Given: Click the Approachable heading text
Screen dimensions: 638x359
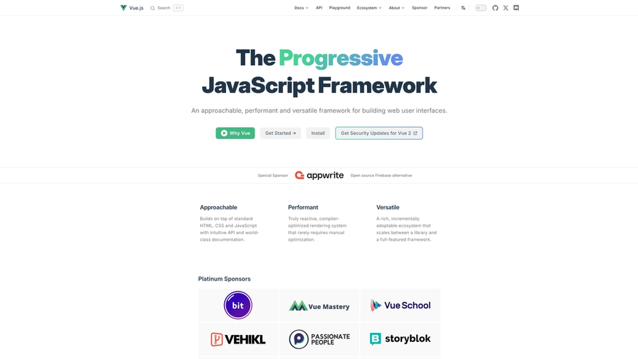Looking at the screenshot, I should coord(219,207).
